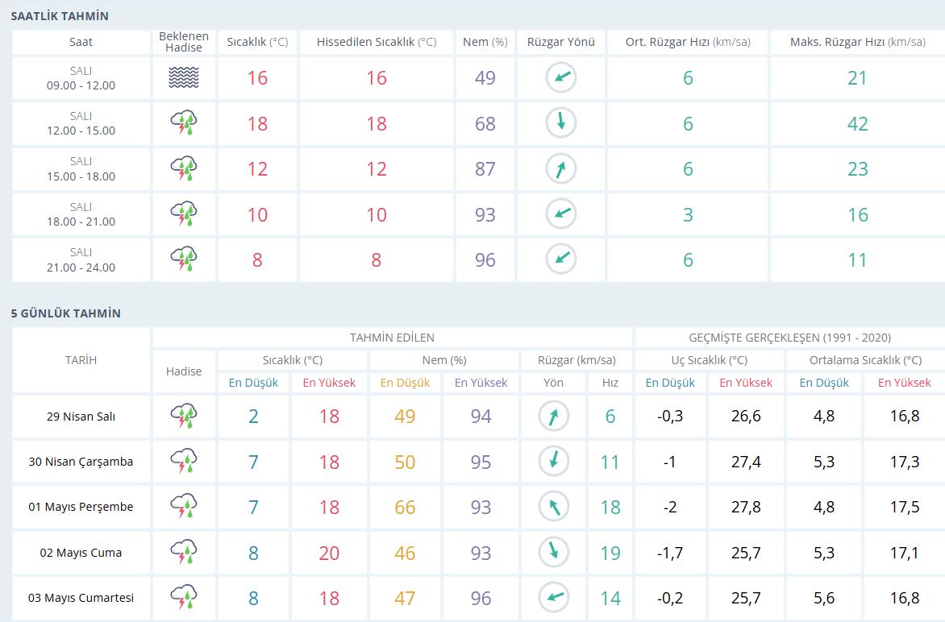This screenshot has width=945, height=622.
Task: Click the SAATLİK TAHMİN section heading
Action: click(x=60, y=16)
